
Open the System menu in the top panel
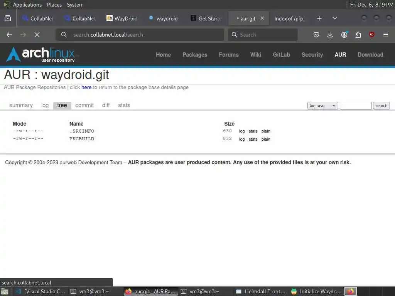click(75, 5)
